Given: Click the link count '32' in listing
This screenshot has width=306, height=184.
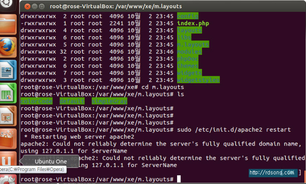Looking at the screenshot, I should pos(63,51).
